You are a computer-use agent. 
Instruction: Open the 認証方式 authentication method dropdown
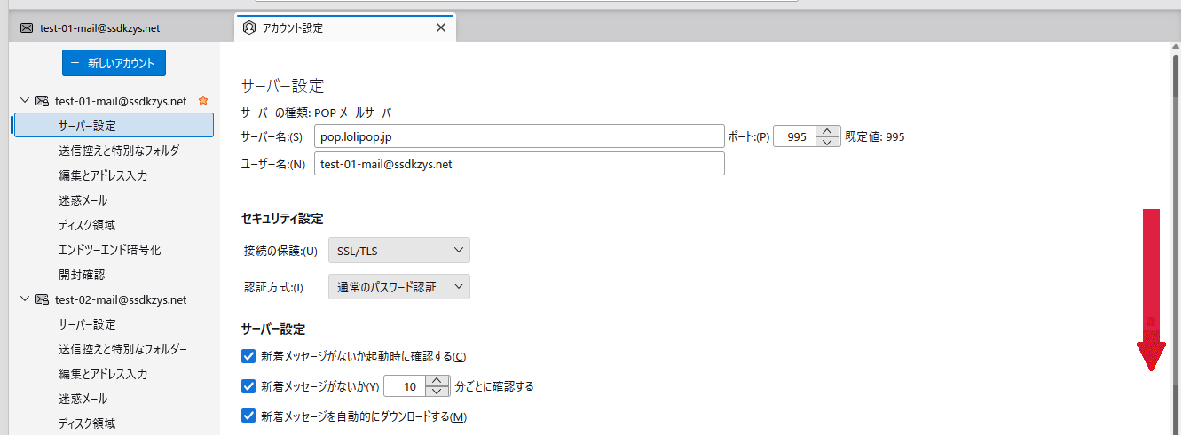click(x=398, y=287)
